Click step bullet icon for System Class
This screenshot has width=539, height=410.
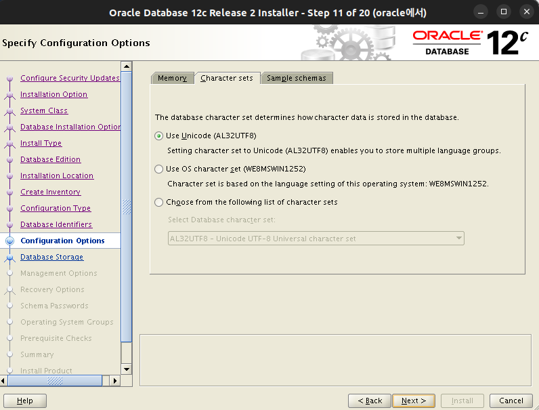(x=10, y=111)
